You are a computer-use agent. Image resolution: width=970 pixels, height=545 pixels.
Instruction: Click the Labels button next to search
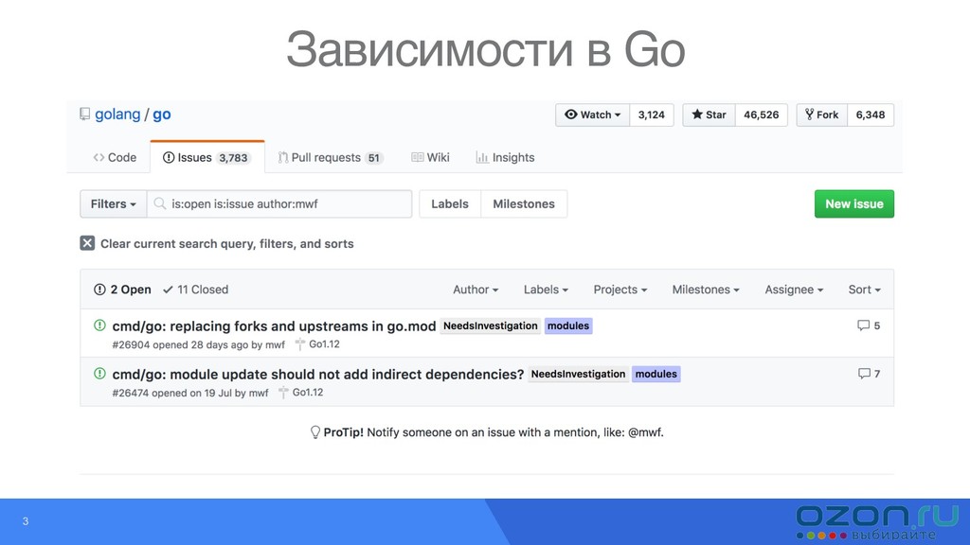click(450, 204)
